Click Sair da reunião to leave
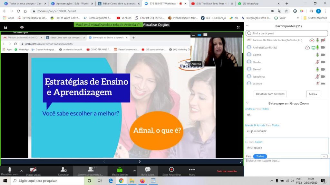The width and height of the screenshot is (330, 185). click(227, 171)
